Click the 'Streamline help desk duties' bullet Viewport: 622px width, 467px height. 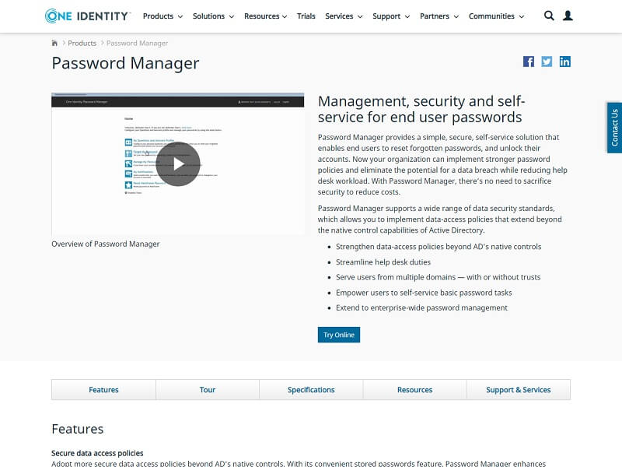[383, 262]
